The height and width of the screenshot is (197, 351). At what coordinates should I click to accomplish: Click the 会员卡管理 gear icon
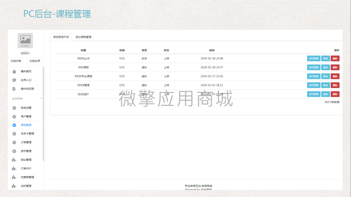pyautogui.click(x=14, y=134)
